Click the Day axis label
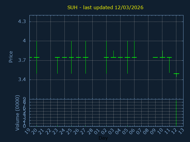This screenshot has width=190, height=142. coord(103,138)
